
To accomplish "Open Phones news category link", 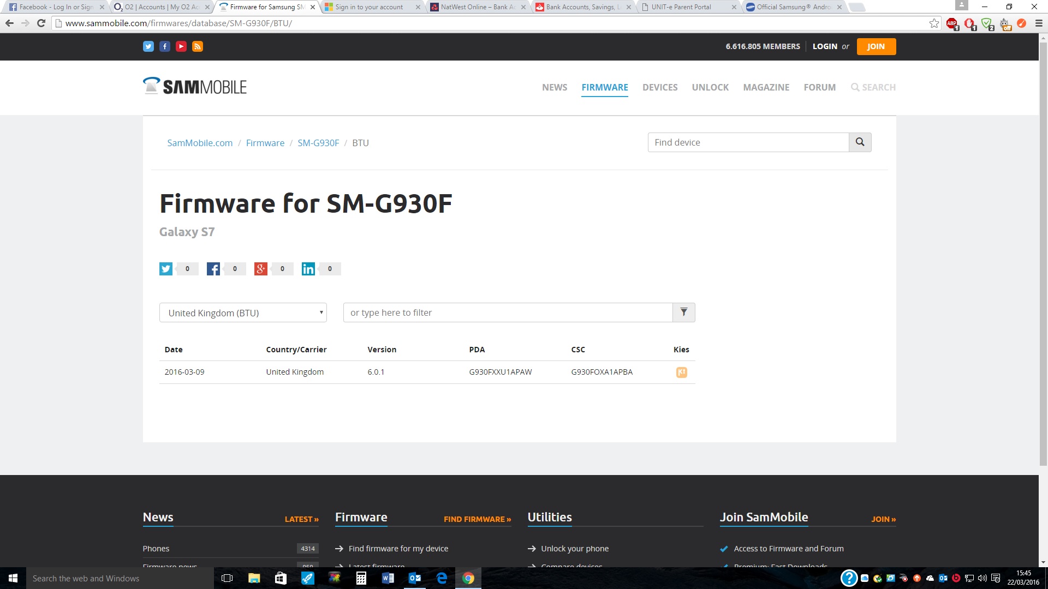I will (x=156, y=549).
